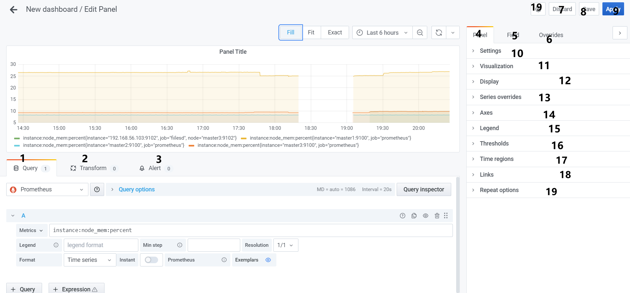Refresh the dashboard with the refresh icon
Image resolution: width=630 pixels, height=293 pixels.
click(x=439, y=32)
